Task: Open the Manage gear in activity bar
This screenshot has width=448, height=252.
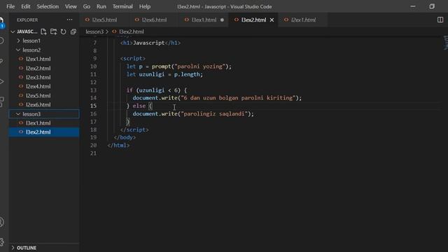Action: pyautogui.click(x=1, y=241)
